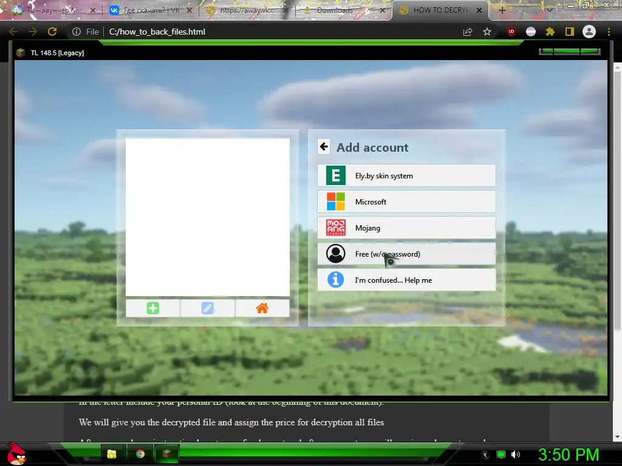Click the network monitor tray icon
This screenshot has width=622, height=466.
[x=501, y=455]
